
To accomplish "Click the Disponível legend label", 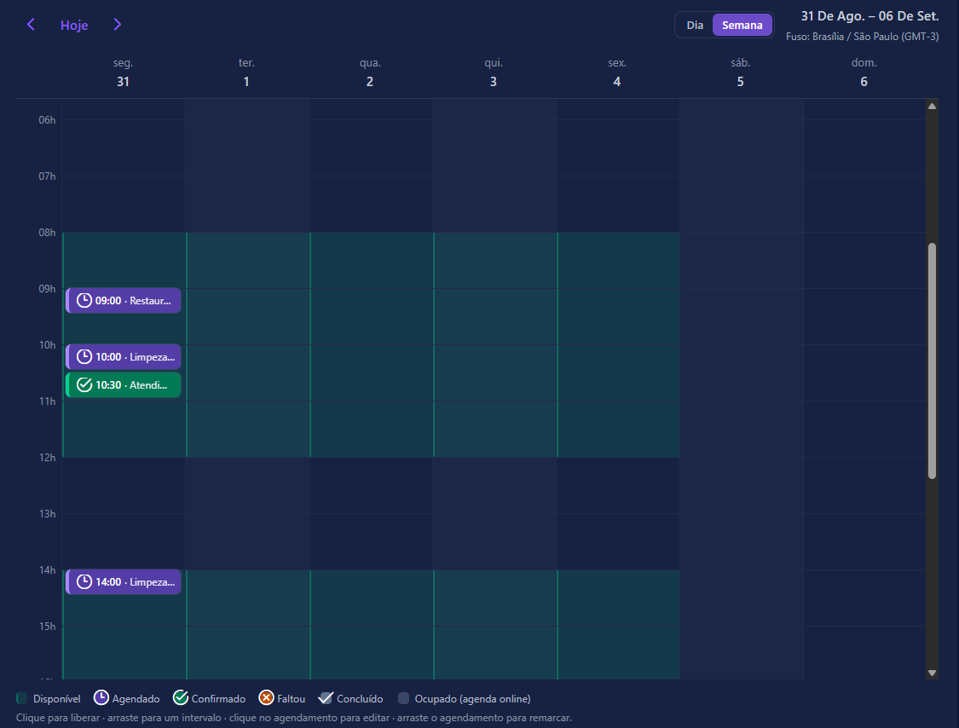I will [57, 699].
